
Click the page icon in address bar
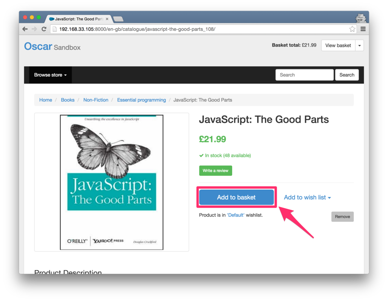click(55, 29)
